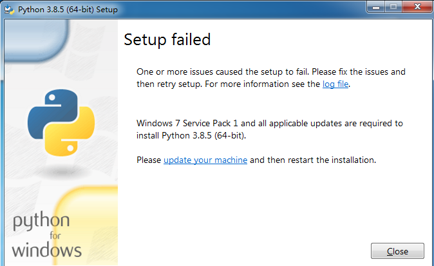This screenshot has width=434, height=266.
Task: Click the word windows in the sidebar
Action: pos(46,250)
